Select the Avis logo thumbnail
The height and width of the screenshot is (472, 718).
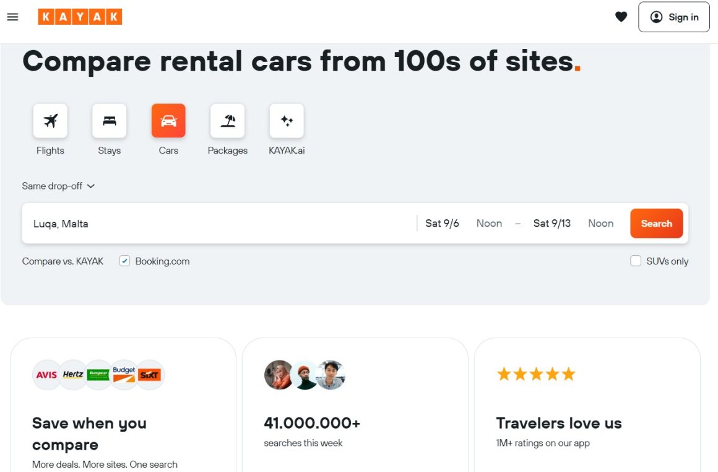tap(46, 374)
